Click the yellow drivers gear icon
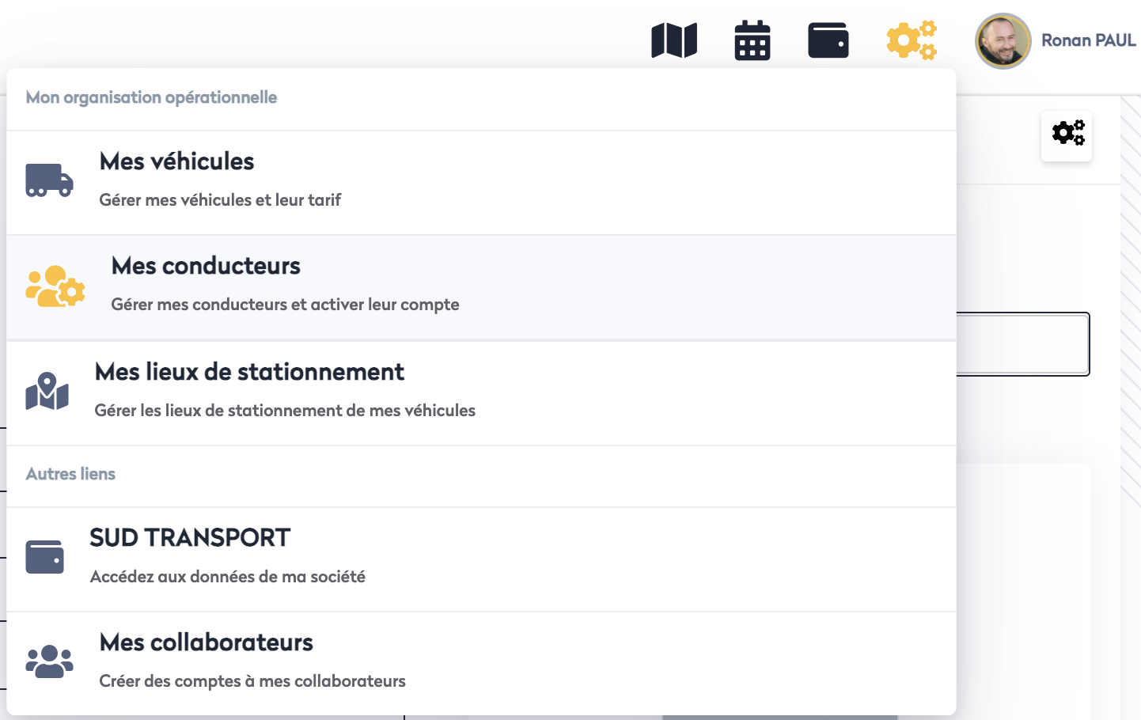This screenshot has width=1141, height=720. click(55, 286)
